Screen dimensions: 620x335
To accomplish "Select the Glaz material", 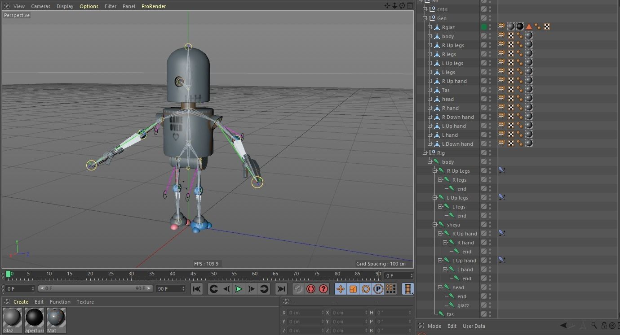I will click(x=12, y=320).
